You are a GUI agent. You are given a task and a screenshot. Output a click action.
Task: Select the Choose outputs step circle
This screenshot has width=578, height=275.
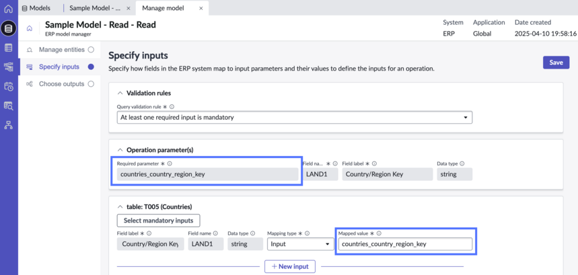tap(91, 84)
